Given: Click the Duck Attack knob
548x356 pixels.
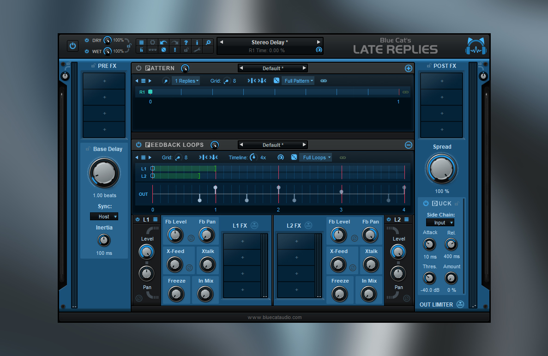Looking at the screenshot, I should 429,244.
